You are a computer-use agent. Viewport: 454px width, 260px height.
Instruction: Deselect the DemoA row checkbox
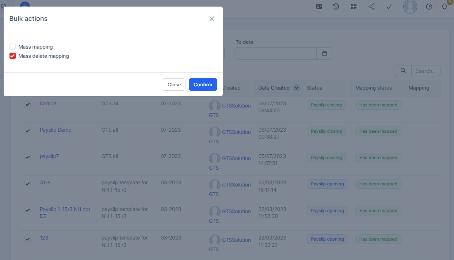point(28,105)
